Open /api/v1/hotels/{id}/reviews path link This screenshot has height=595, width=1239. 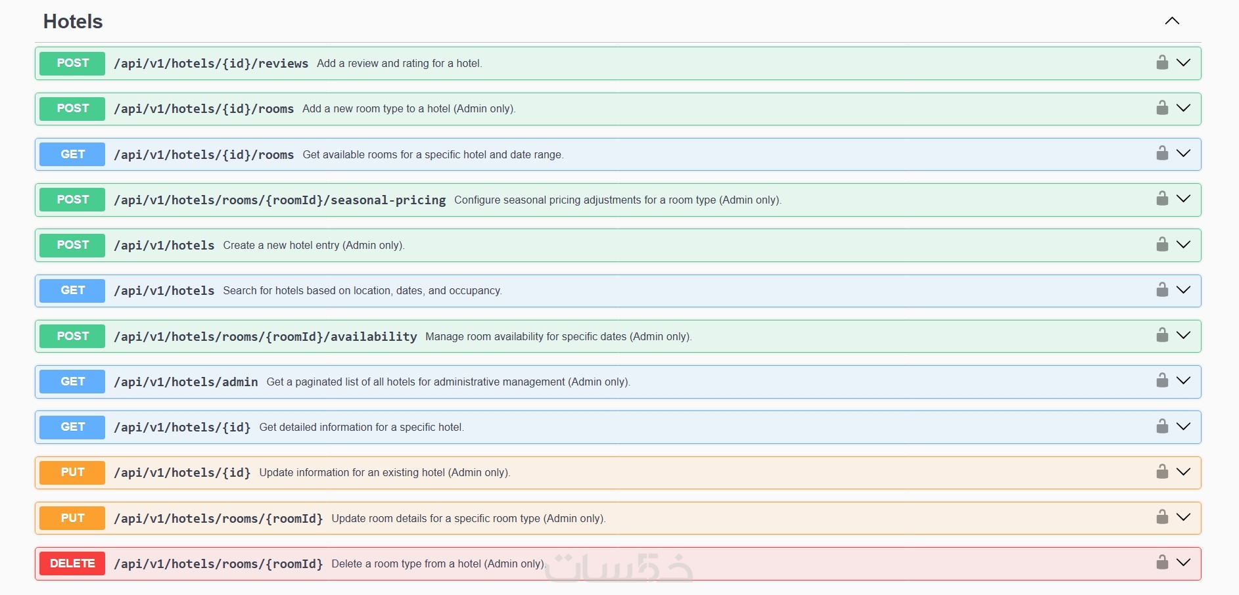click(x=211, y=64)
